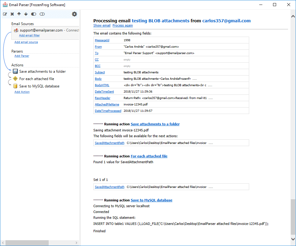Click the INSERT INTO table1 SQL statement text
296x246 pixels.
point(181,224)
